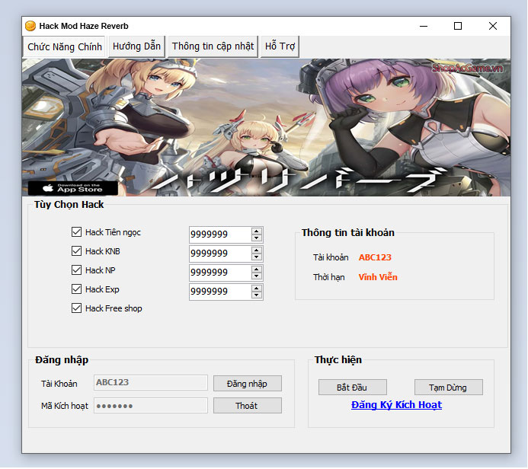Uncheck the Hack KNB option
The height and width of the screenshot is (469, 528).
click(x=76, y=251)
